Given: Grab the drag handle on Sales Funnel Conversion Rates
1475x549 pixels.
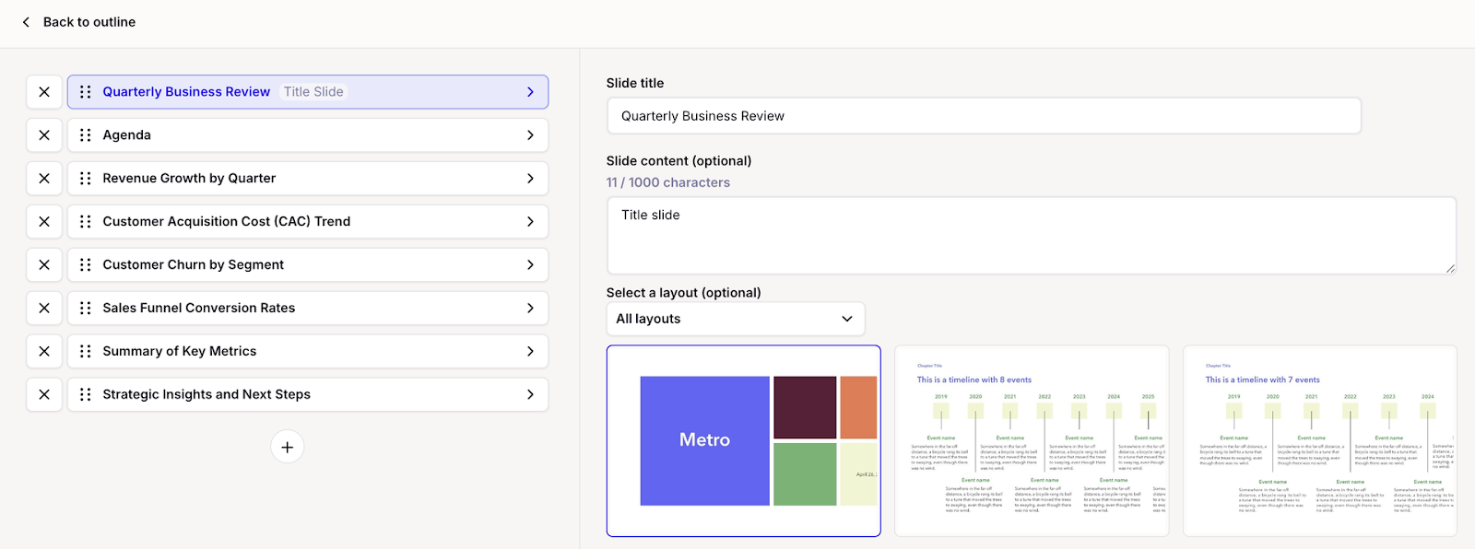Looking at the screenshot, I should [86, 308].
